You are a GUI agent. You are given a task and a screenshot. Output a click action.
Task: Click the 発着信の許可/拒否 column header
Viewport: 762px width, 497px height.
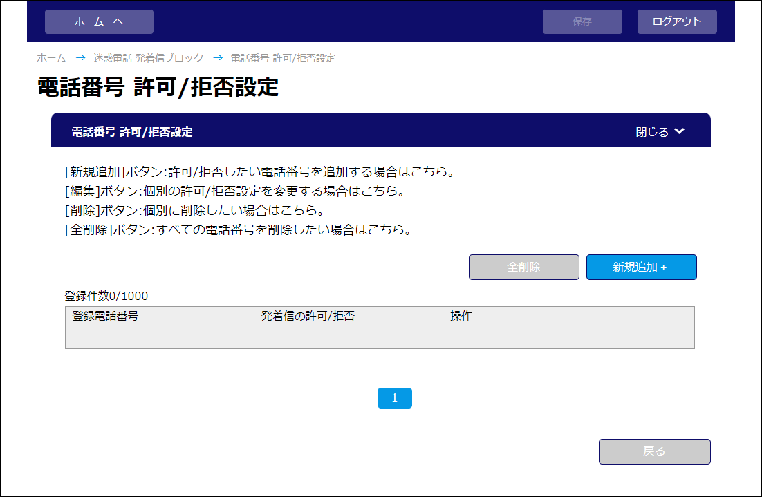point(308,317)
